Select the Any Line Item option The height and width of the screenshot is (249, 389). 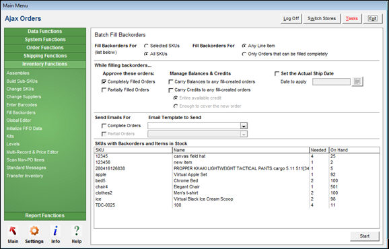pyautogui.click(x=244, y=46)
